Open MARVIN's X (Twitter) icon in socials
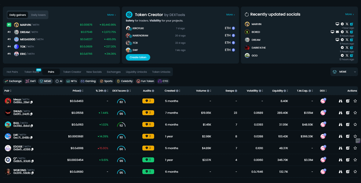The width and height of the screenshot is (361, 183). (347, 24)
